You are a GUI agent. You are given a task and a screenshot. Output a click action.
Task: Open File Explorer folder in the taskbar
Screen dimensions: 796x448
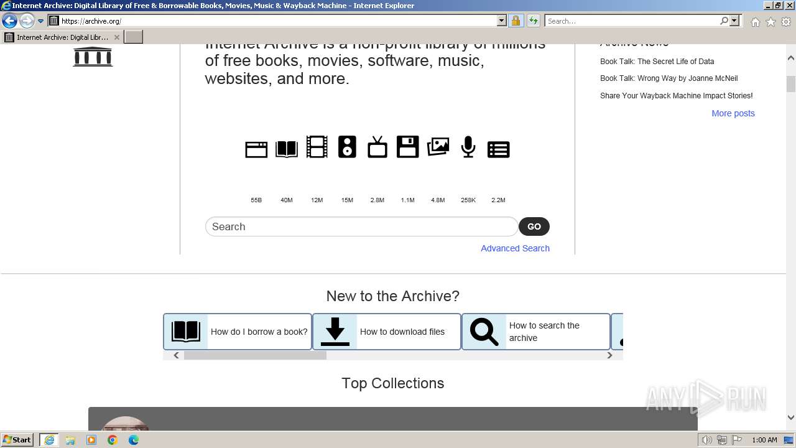[70, 440]
